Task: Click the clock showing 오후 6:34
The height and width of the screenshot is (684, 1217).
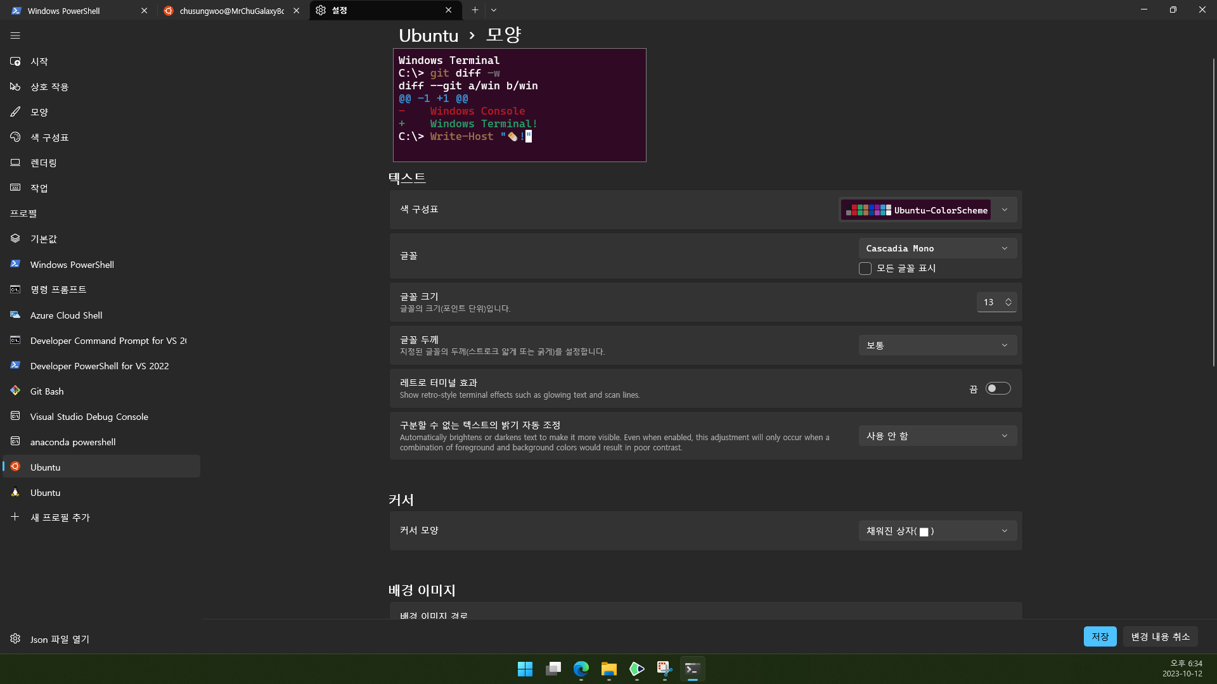Action: [x=1186, y=664]
